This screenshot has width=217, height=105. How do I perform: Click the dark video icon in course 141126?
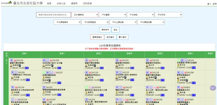coord(20,66)
